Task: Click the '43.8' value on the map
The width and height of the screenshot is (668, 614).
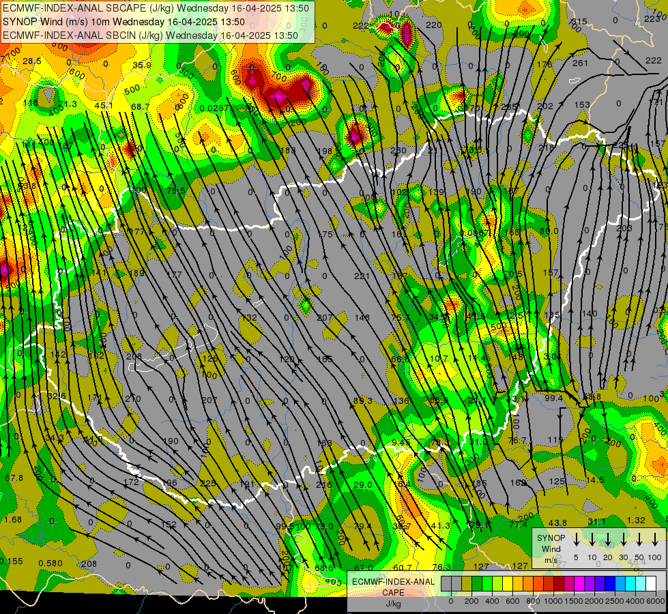Action: [557, 523]
